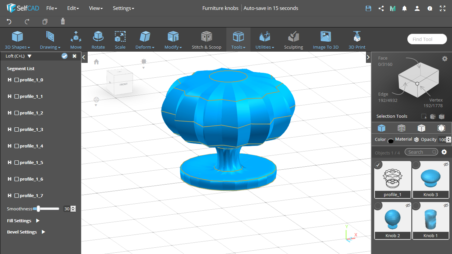This screenshot has height=254, width=452.
Task: Adjust the Smoothness slider
Action: (46, 209)
